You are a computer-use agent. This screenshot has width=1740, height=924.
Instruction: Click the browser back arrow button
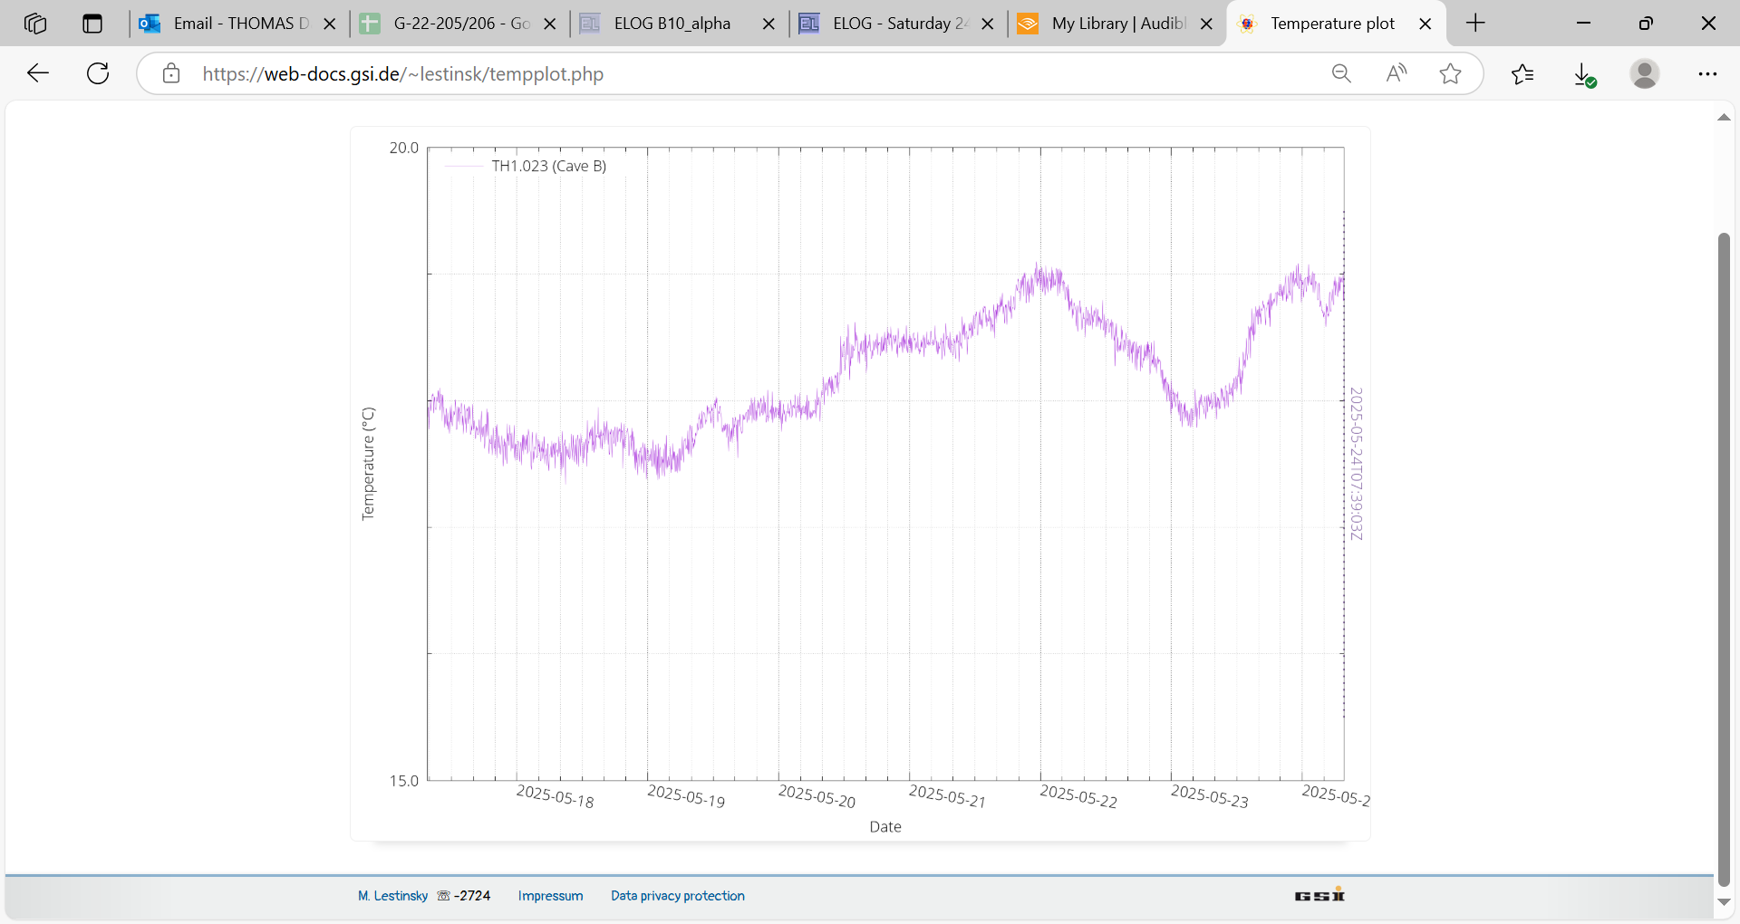tap(38, 73)
